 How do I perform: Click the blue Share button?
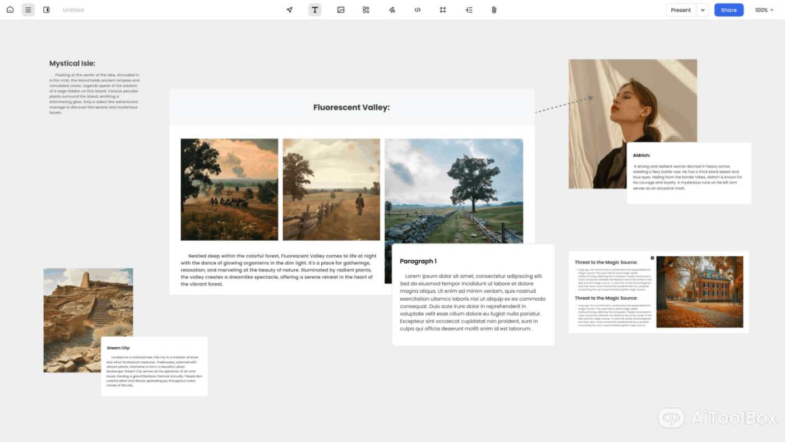(x=728, y=10)
